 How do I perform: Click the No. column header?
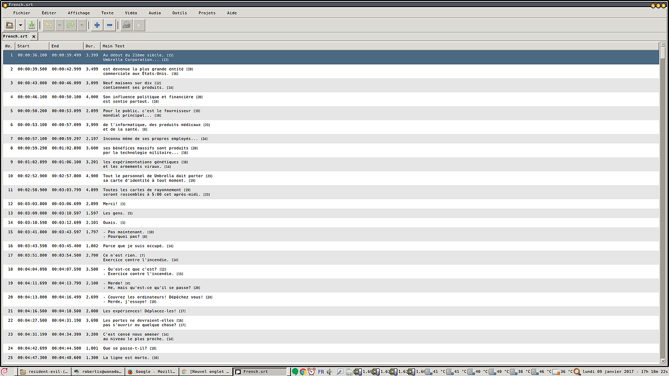point(8,46)
